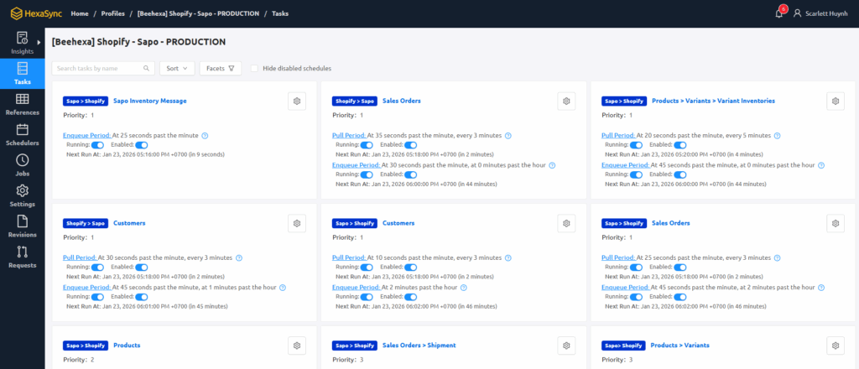The width and height of the screenshot is (859, 369).
Task: Open Revisions in the sidebar
Action: click(23, 227)
